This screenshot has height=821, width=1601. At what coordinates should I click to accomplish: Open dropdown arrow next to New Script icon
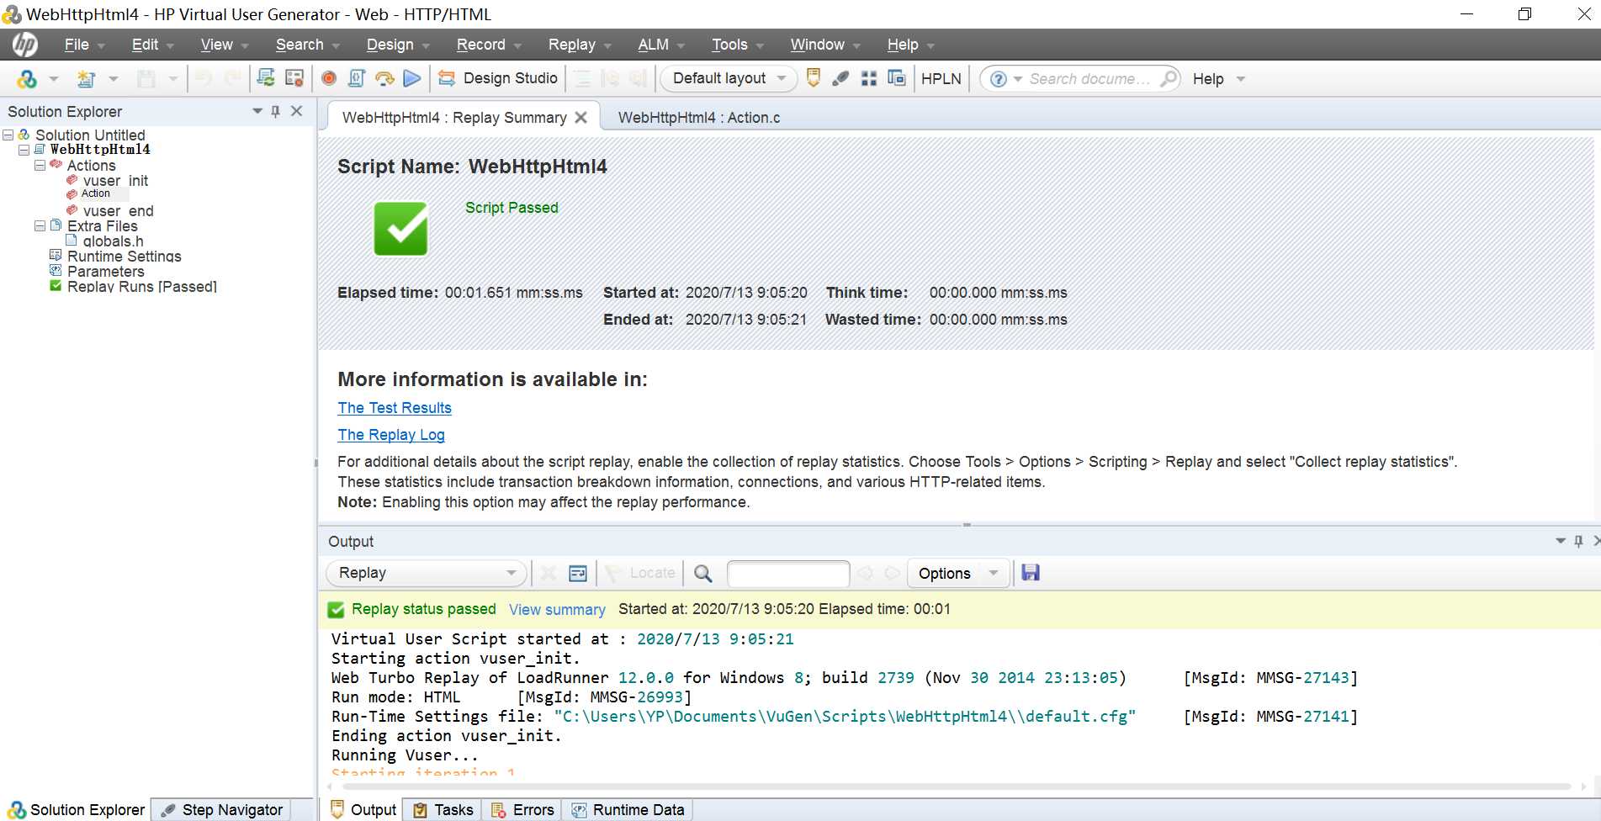113,79
